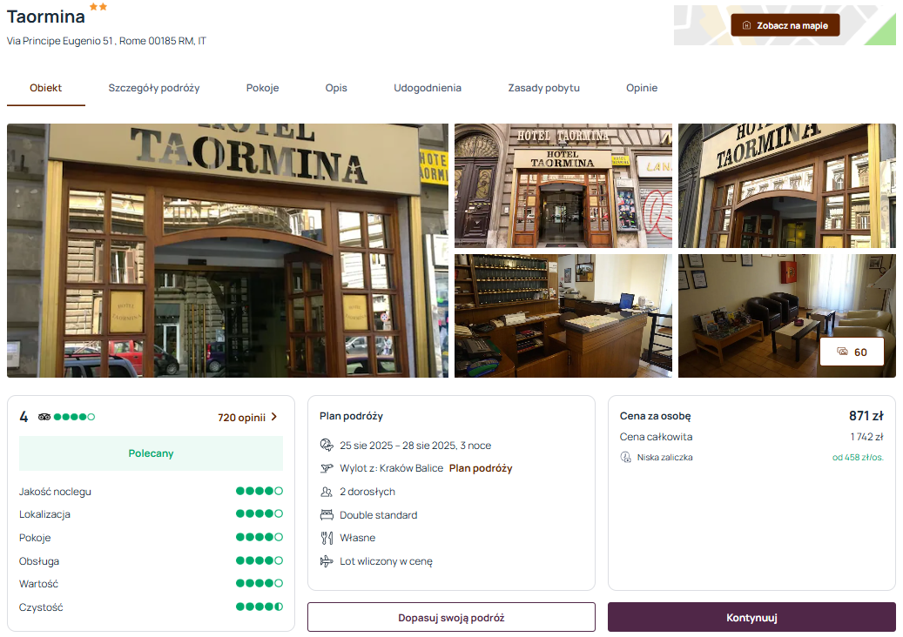Click the photo gallery icon beside 60
Screen dimensions: 903x637
[x=843, y=352]
